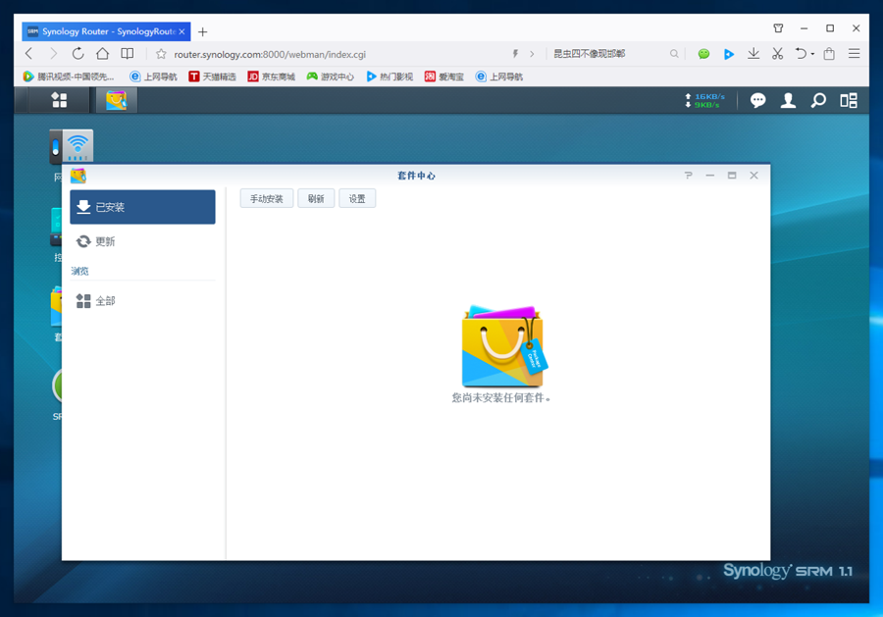The image size is (883, 617).
Task: Select the 已安装 (Installed) sidebar item
Action: click(x=142, y=207)
